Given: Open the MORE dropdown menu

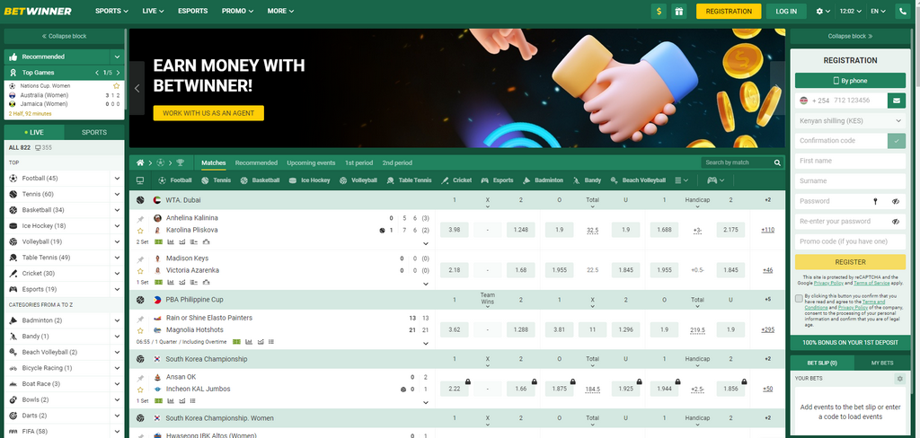Looking at the screenshot, I should (280, 11).
